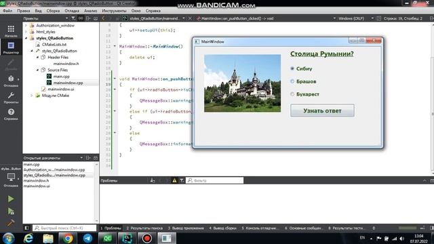Screen dimensions: 434x244
Task: Open the 2 Результаты поиска pane
Action: tap(144, 228)
